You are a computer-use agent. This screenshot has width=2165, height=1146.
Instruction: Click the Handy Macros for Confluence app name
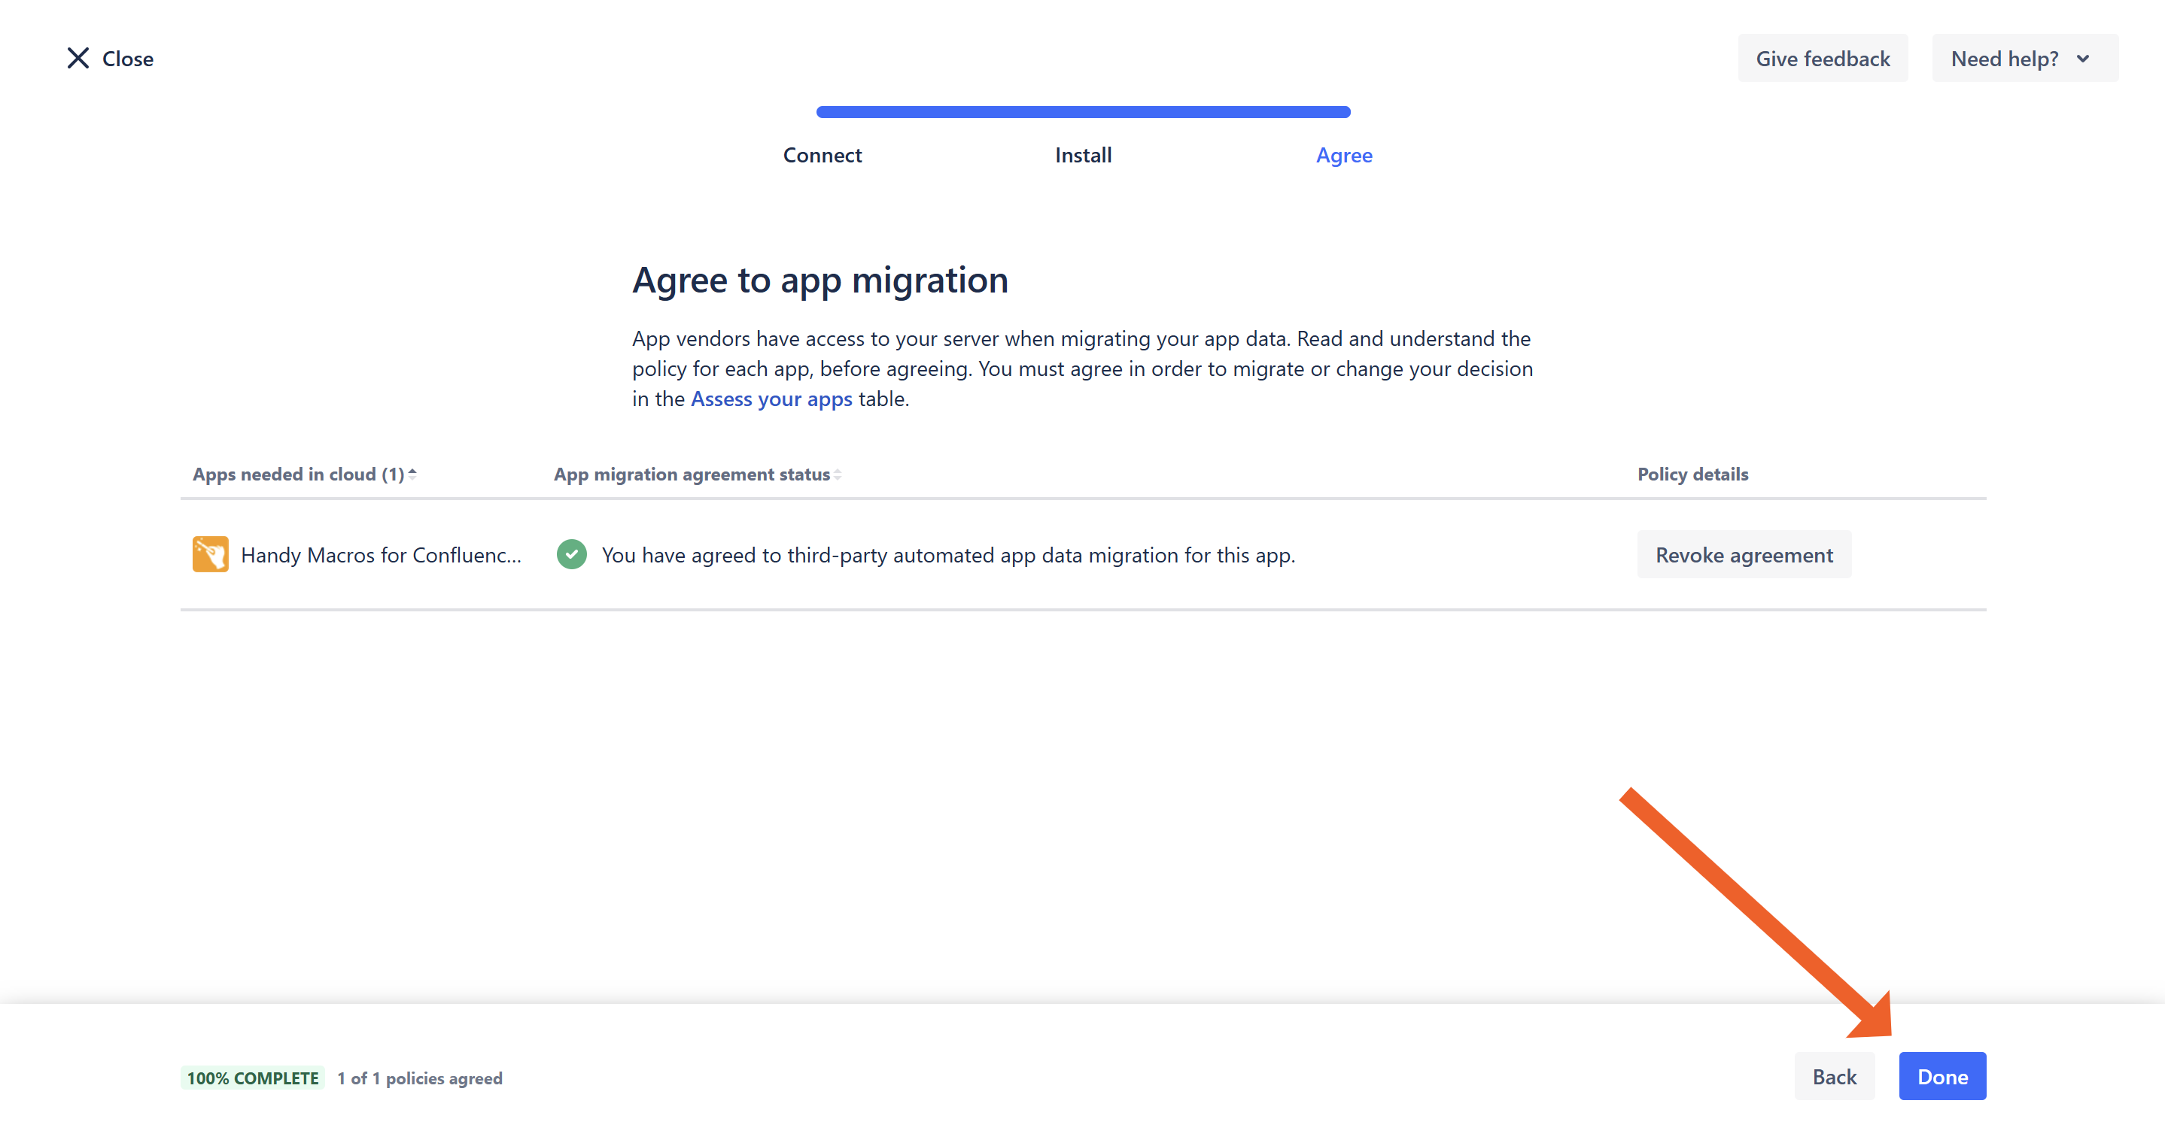[381, 555]
